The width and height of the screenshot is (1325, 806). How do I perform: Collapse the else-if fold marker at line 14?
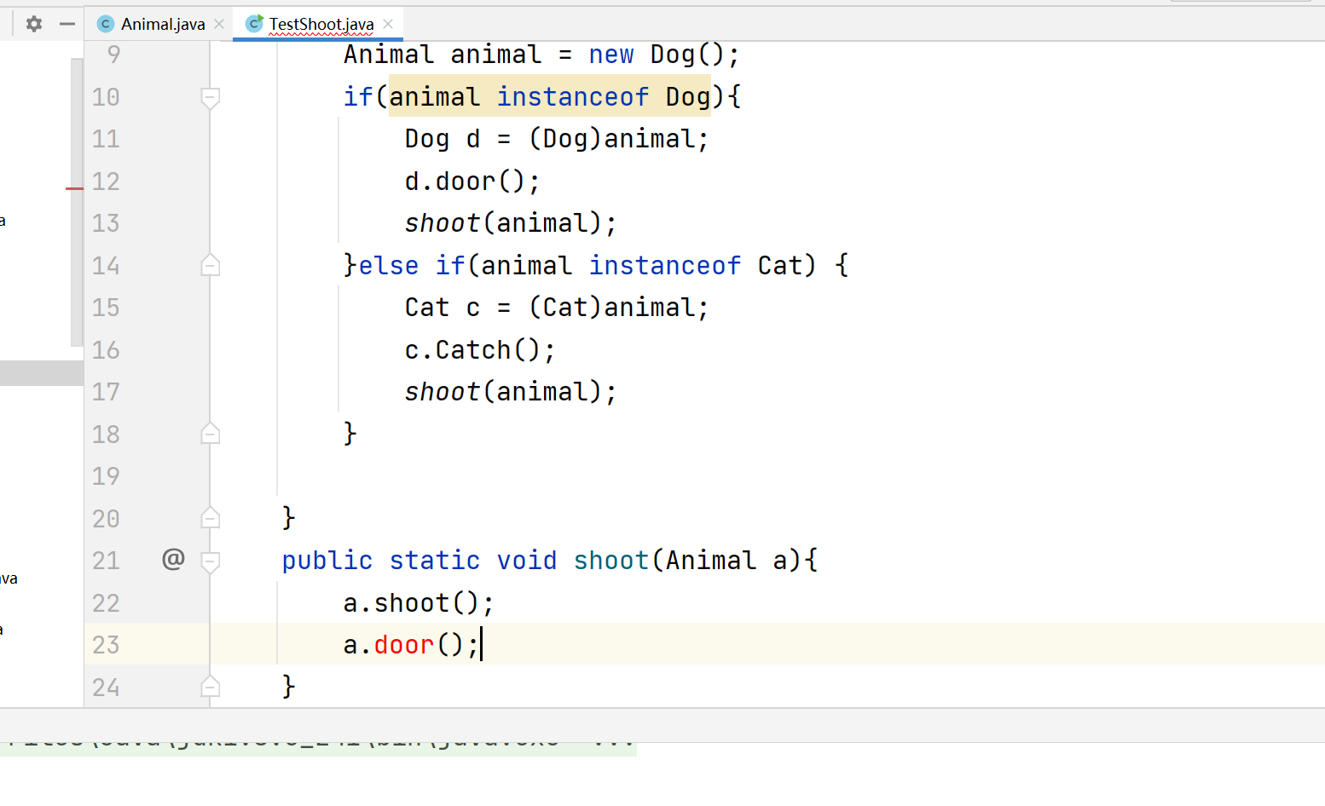[x=211, y=265]
